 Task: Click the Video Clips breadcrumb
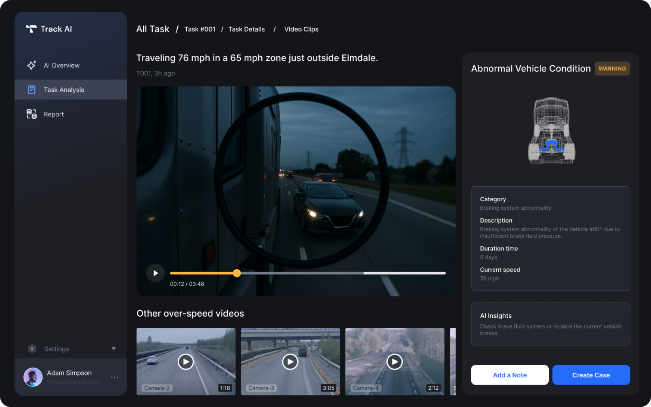[301, 29]
